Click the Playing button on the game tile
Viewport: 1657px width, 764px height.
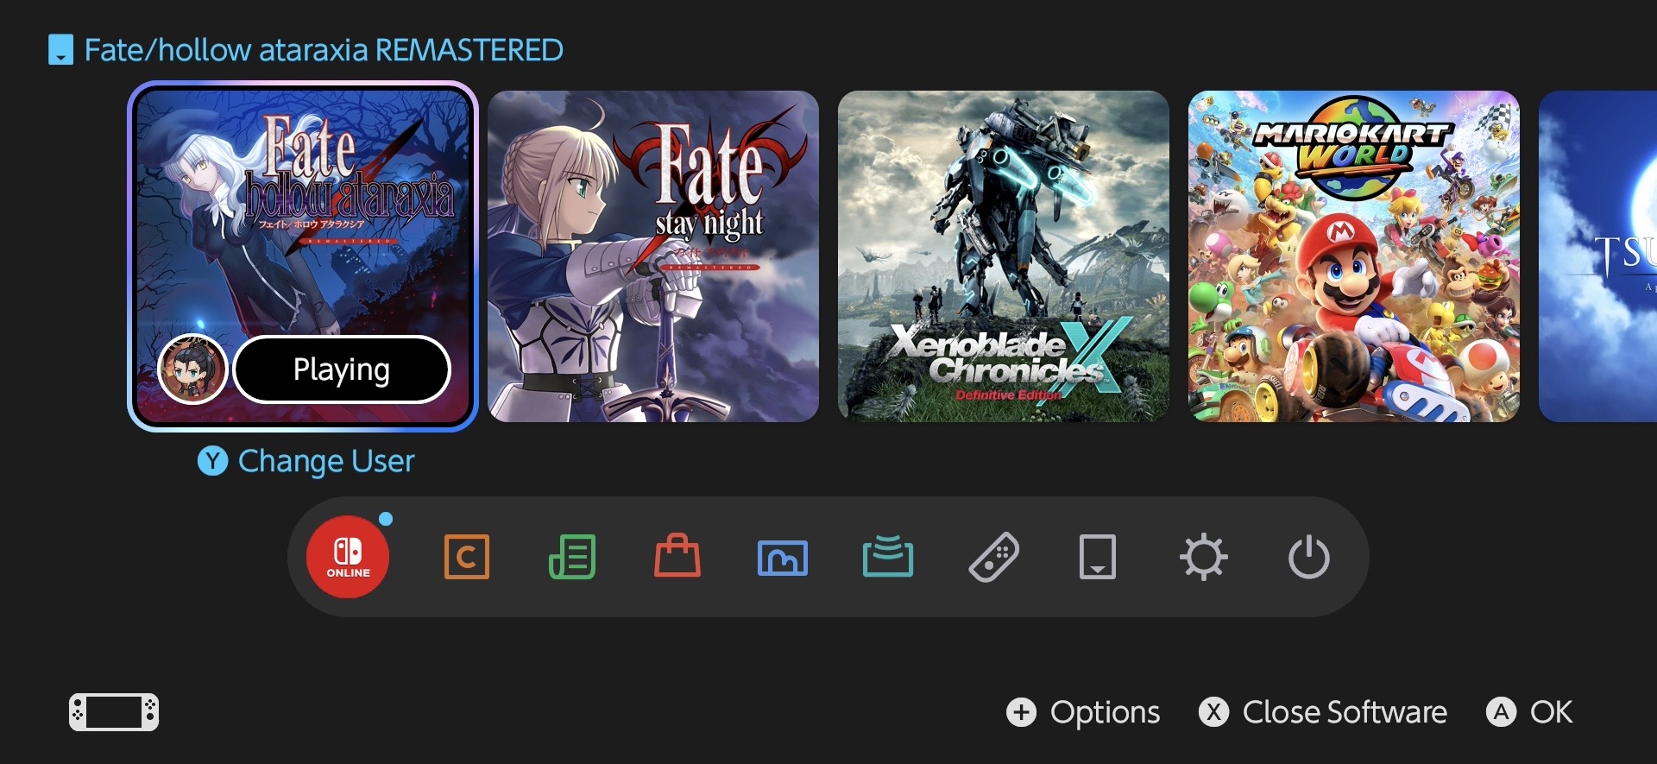342,369
